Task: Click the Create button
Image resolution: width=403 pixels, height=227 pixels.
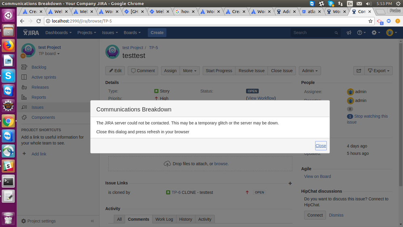Action: point(157,32)
